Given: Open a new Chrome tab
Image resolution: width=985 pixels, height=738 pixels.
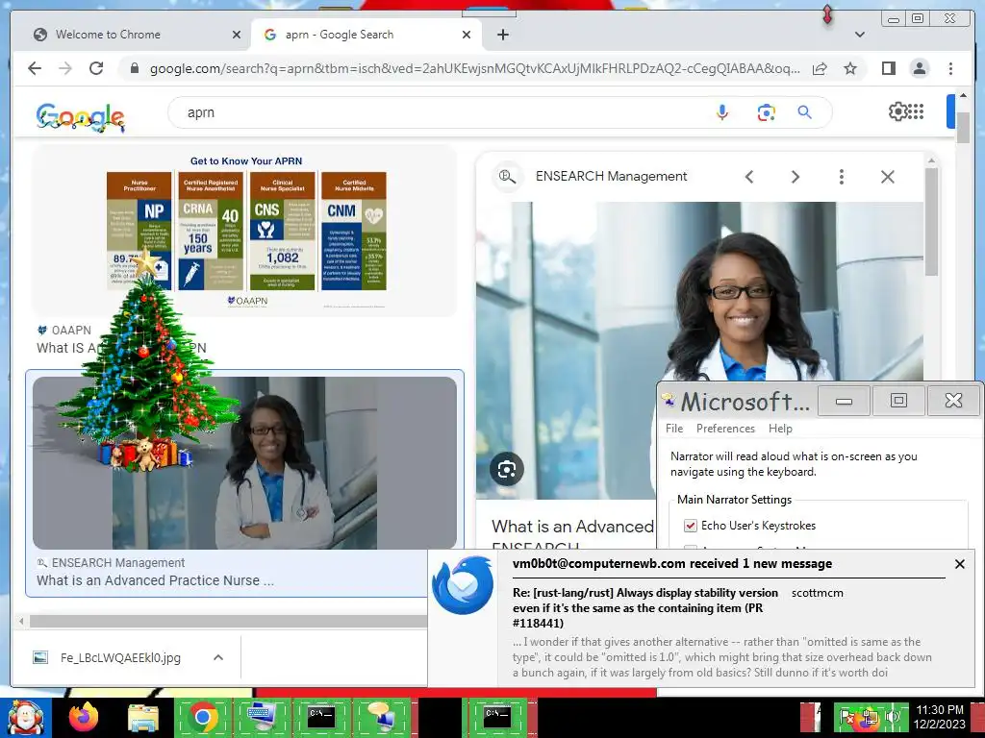Looking at the screenshot, I should coord(502,35).
